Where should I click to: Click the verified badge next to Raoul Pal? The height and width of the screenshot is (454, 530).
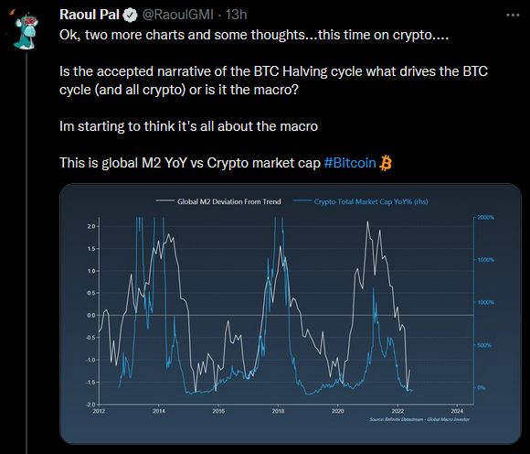tap(131, 16)
